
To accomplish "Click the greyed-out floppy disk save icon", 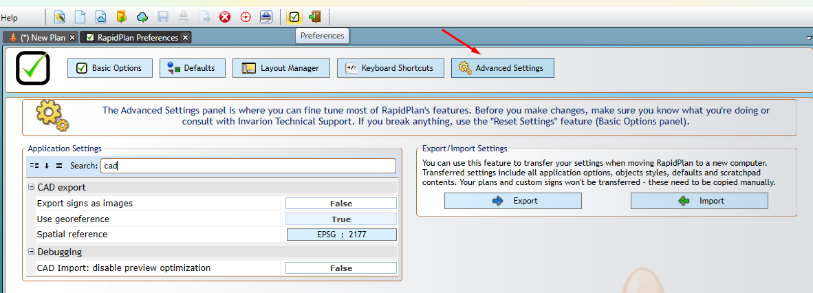I will 163,17.
